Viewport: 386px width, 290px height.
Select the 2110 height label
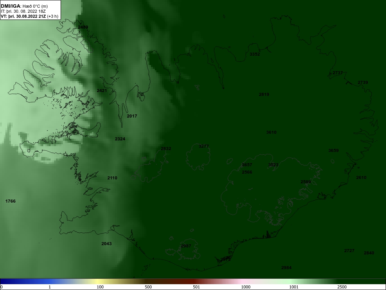click(x=112, y=178)
